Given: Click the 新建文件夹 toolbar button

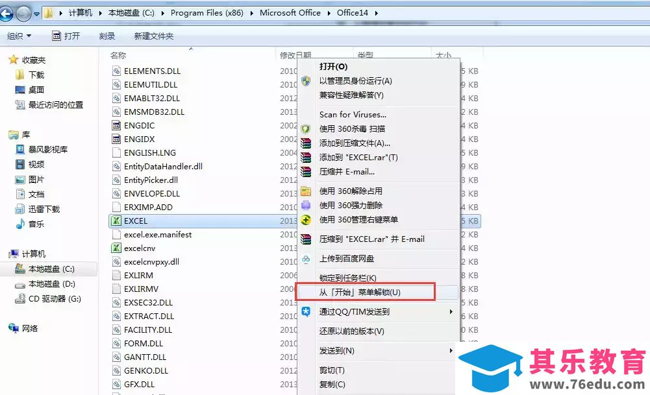Looking at the screenshot, I should click(153, 36).
